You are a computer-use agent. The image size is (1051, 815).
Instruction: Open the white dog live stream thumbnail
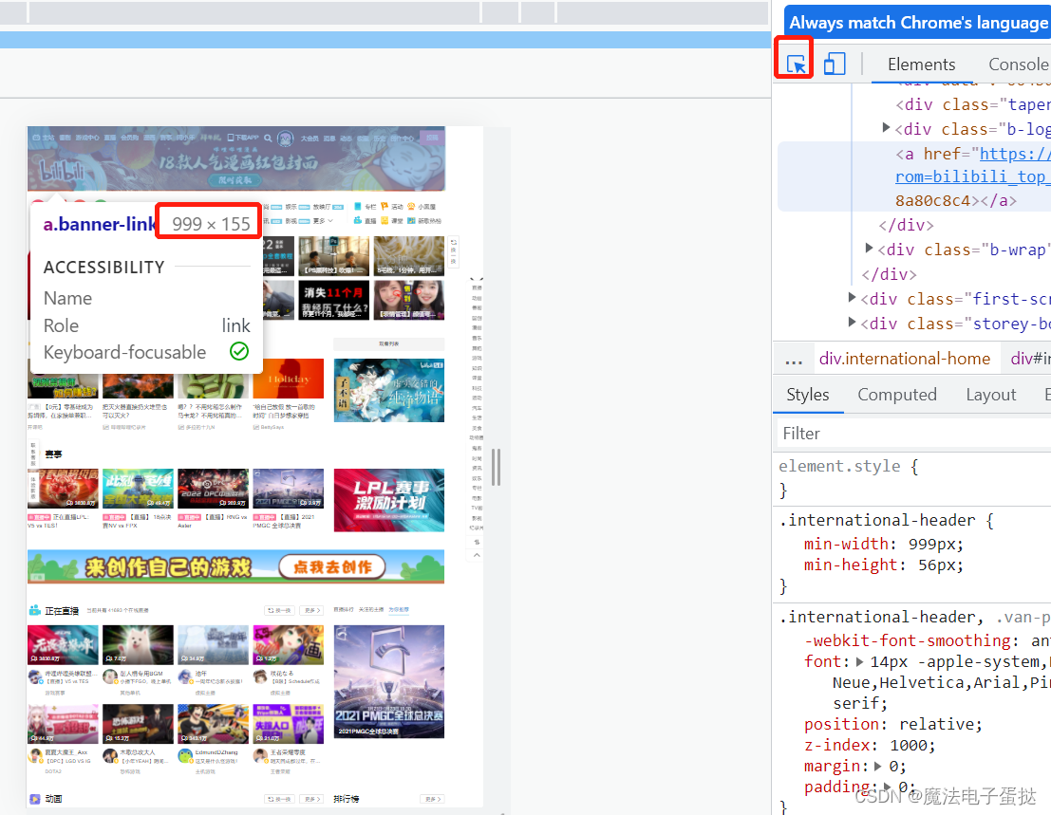coord(138,645)
